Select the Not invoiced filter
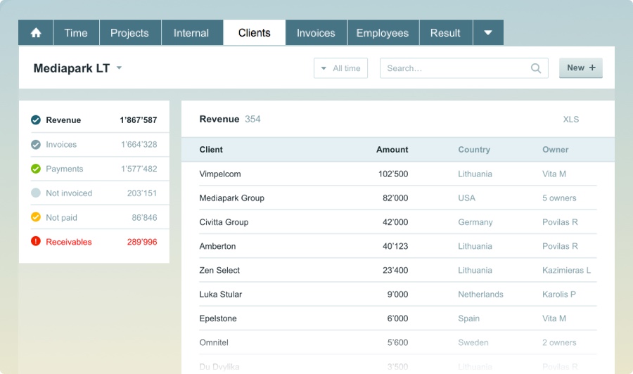 tap(69, 193)
